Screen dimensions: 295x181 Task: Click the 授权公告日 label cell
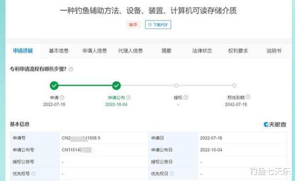click(x=173, y=162)
